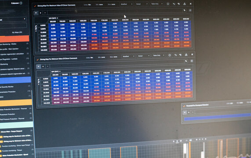Open Table Only dropdown in Minimum Value map
Image resolution: width=251 pixels, height=158 pixels.
tap(159, 55)
